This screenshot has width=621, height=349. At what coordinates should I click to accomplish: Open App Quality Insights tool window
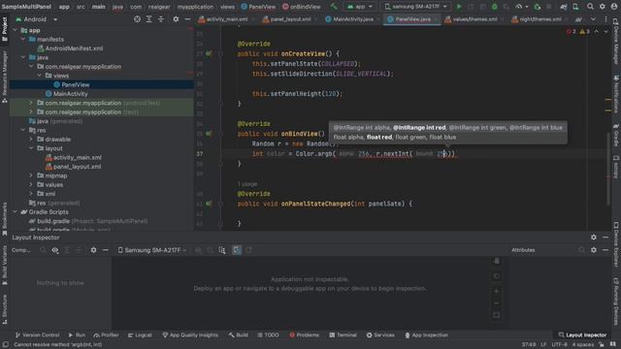(190, 335)
